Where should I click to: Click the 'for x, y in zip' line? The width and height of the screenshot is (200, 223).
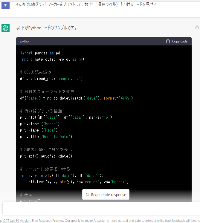pyautogui.click(x=62, y=176)
